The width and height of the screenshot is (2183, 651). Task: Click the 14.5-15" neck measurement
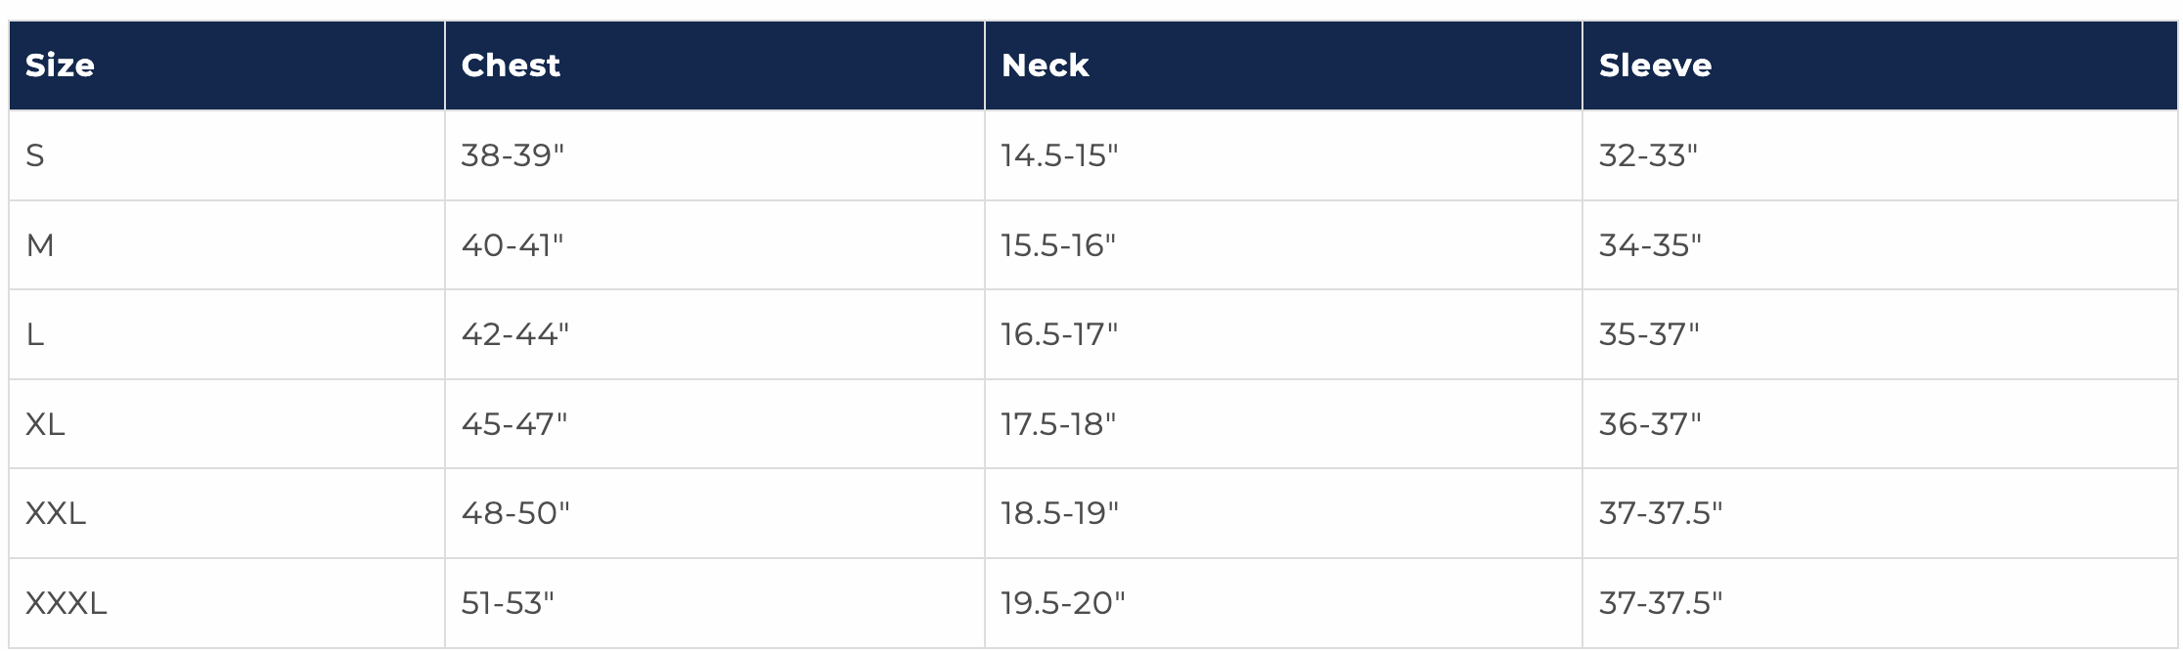(1059, 155)
